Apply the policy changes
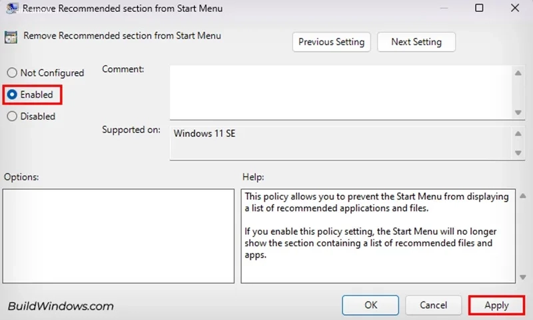The image size is (533, 320). (x=496, y=305)
